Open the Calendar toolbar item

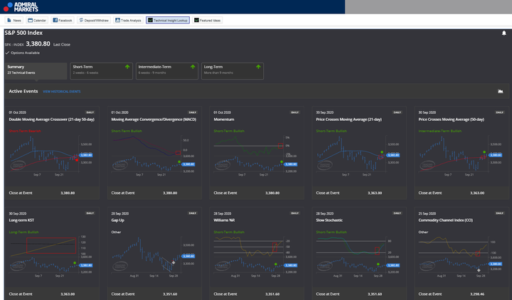point(38,21)
